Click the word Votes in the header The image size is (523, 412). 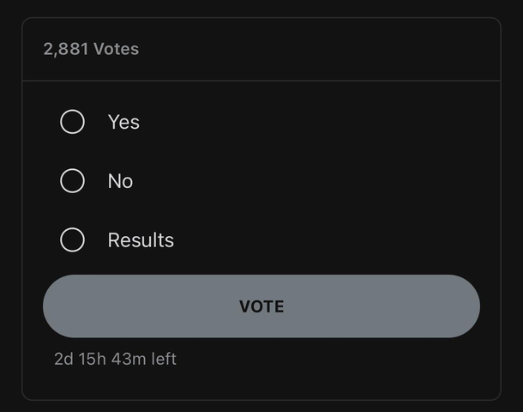click(x=116, y=49)
